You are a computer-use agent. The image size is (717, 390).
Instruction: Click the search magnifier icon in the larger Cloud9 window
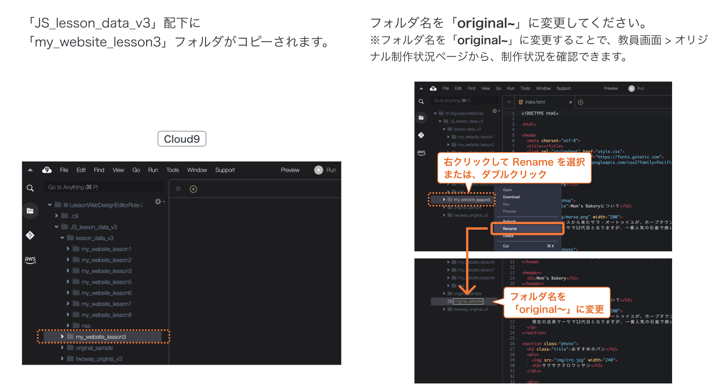pos(30,188)
